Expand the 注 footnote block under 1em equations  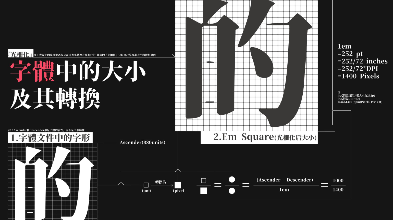tap(359, 97)
